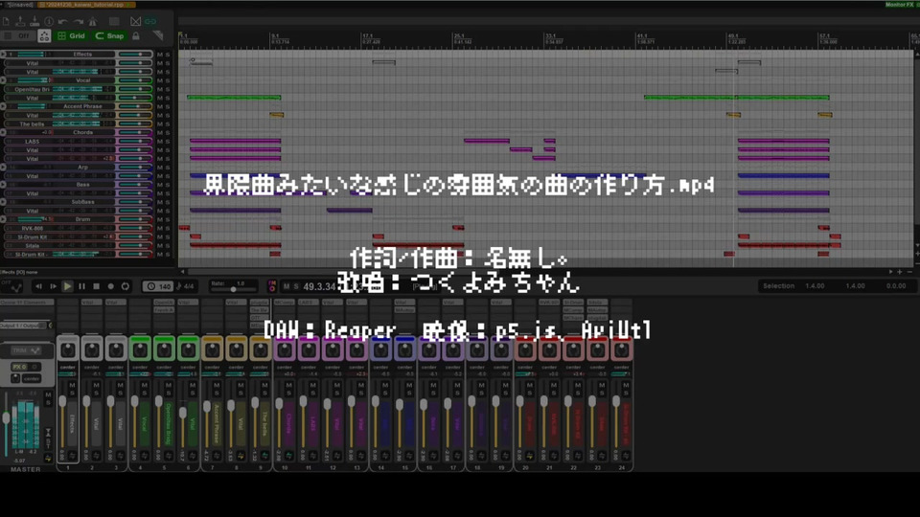Open routing button at bottom of mixer channel 8

(x=241, y=456)
